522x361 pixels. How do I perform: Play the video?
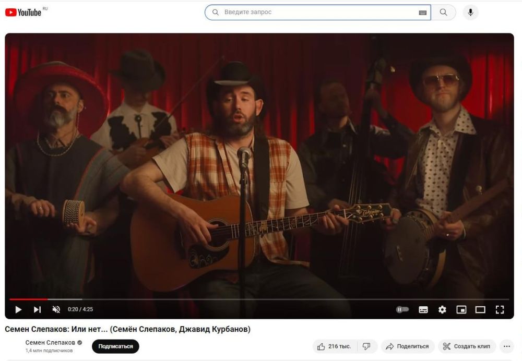[x=18, y=309]
